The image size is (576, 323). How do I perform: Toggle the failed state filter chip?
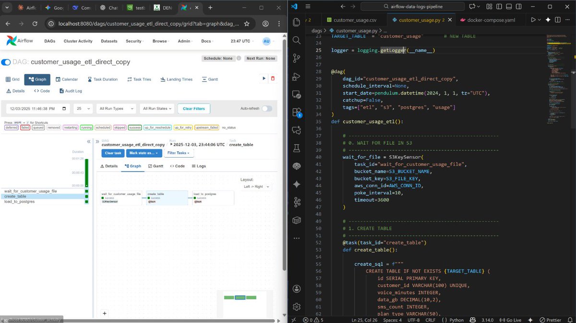tap(25, 127)
